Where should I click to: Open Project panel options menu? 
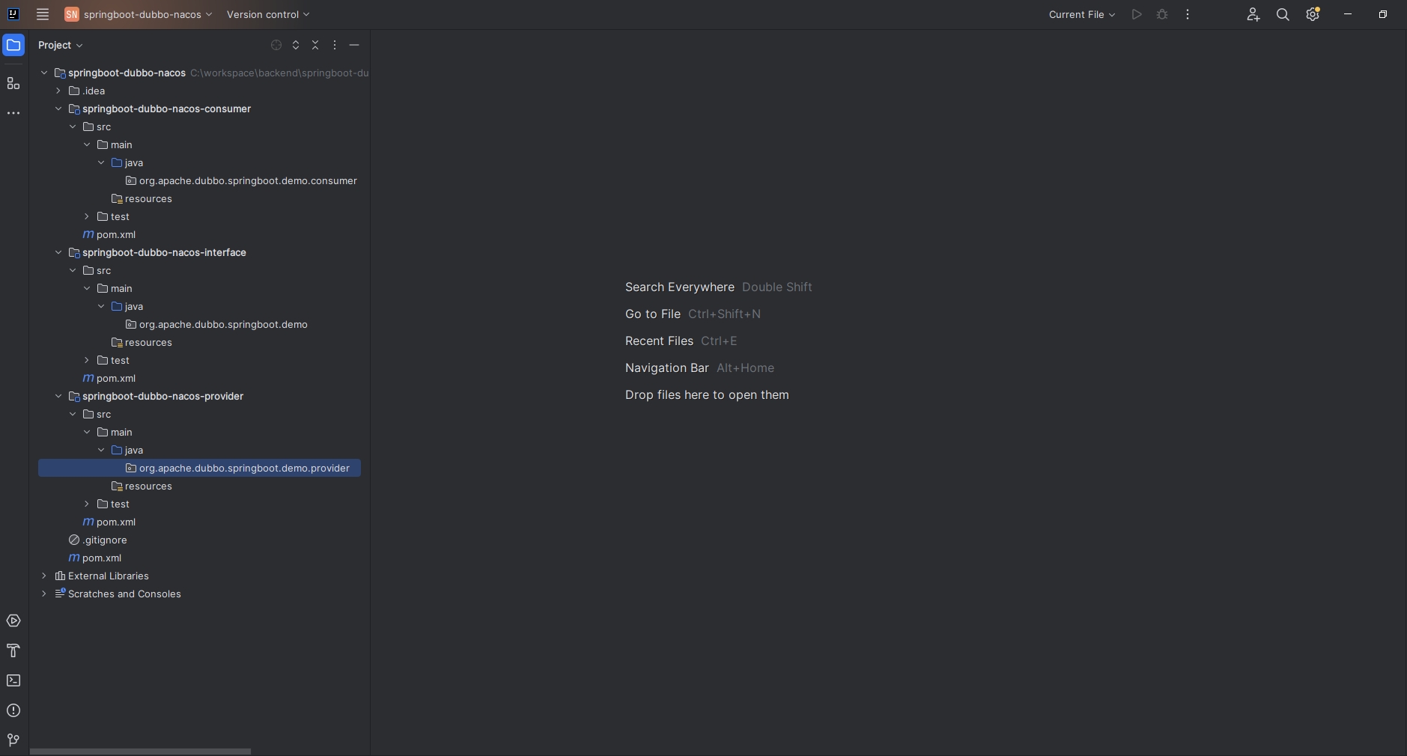335,45
